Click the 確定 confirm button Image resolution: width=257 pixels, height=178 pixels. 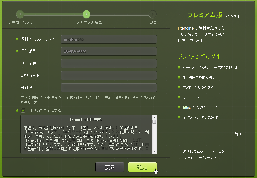coord(142,167)
